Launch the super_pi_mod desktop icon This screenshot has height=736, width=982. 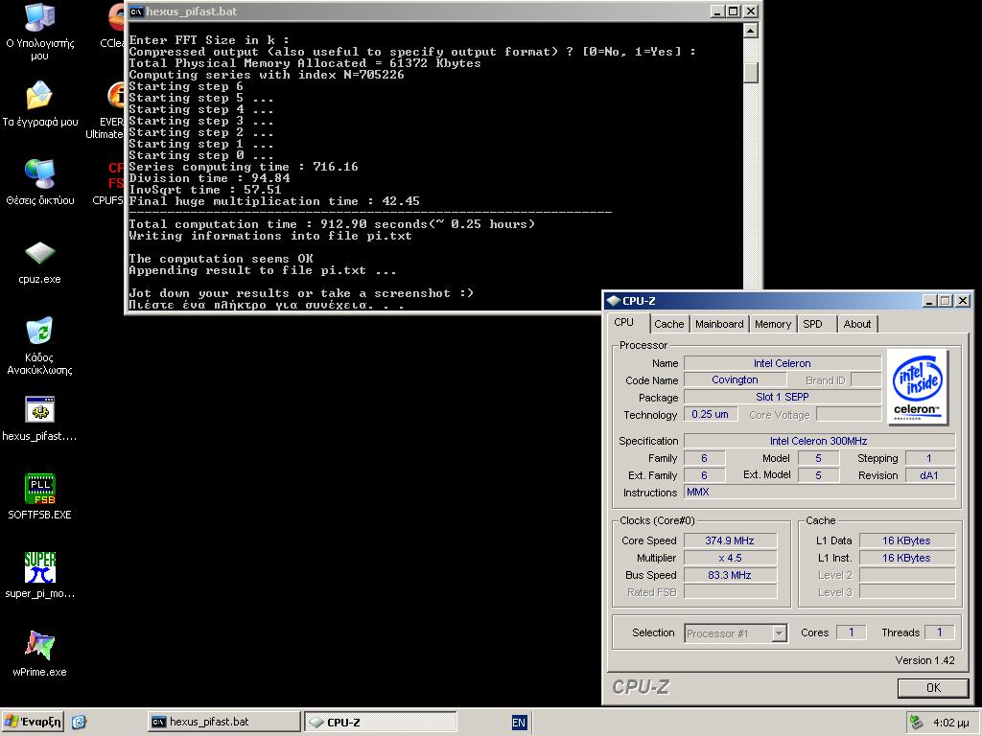click(x=39, y=567)
